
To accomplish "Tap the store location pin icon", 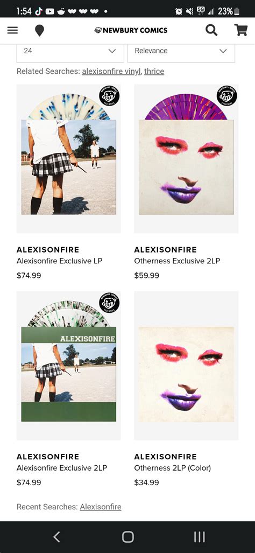I will click(39, 31).
